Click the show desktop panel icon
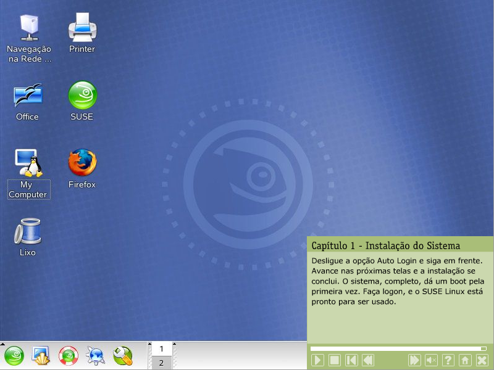The width and height of the screenshot is (494, 370). (x=41, y=356)
